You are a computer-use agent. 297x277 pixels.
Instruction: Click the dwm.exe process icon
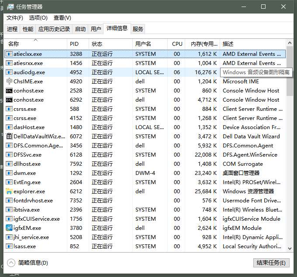[x=9, y=173]
